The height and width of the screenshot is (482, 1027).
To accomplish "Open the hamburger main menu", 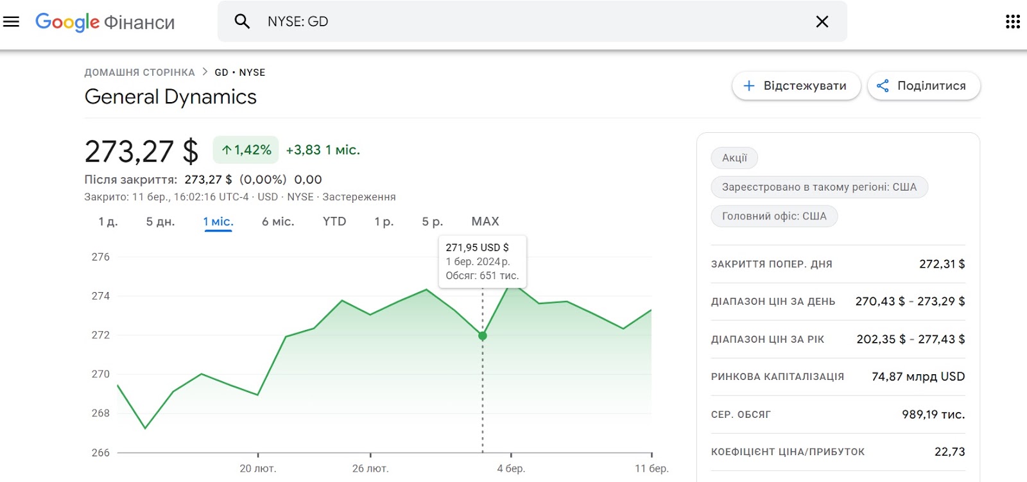I will [x=12, y=22].
